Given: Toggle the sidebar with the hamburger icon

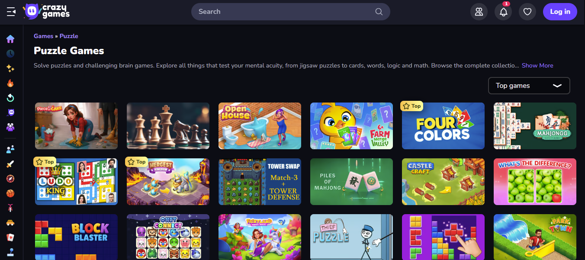Looking at the screenshot, I should 12,12.
